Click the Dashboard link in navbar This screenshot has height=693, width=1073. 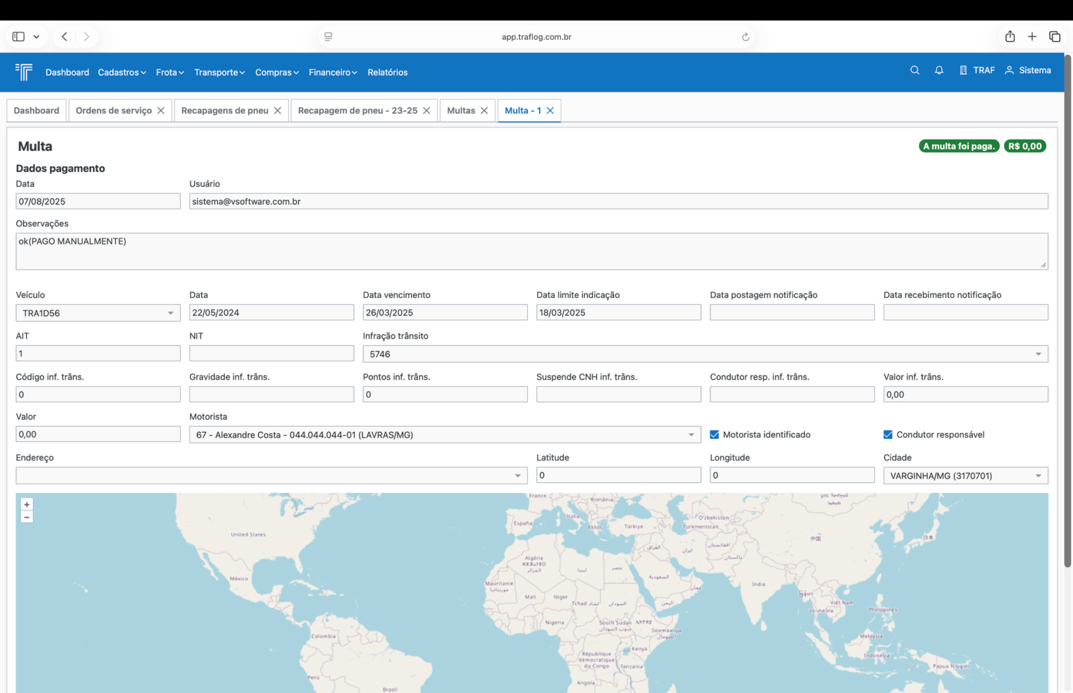[67, 72]
